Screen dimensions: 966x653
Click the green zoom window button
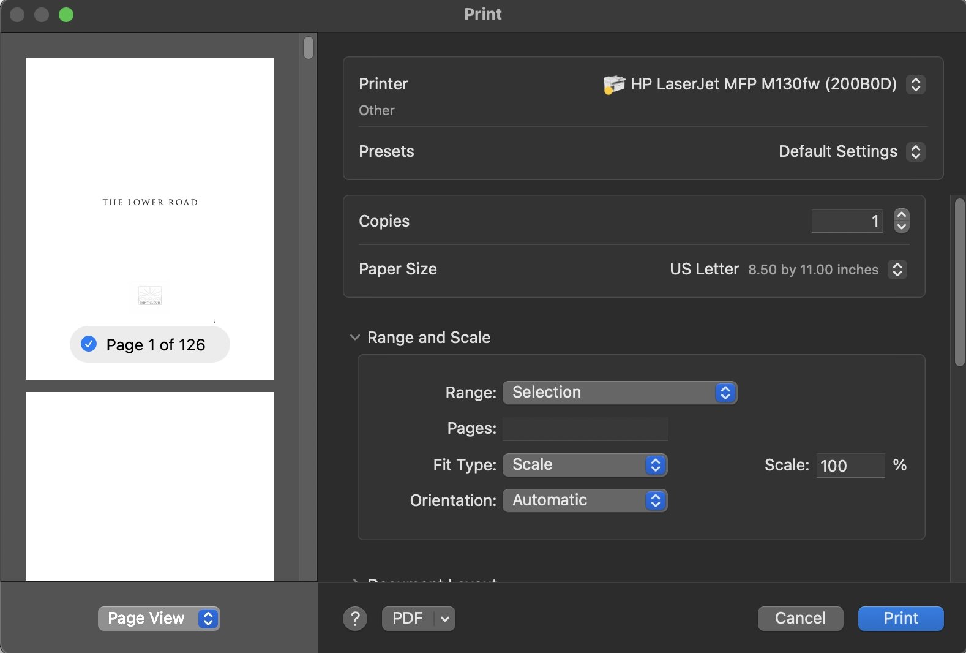tap(66, 15)
